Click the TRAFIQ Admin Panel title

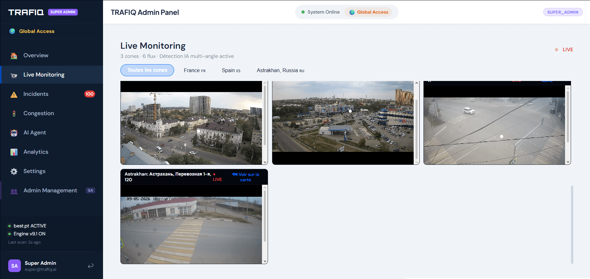click(x=145, y=12)
